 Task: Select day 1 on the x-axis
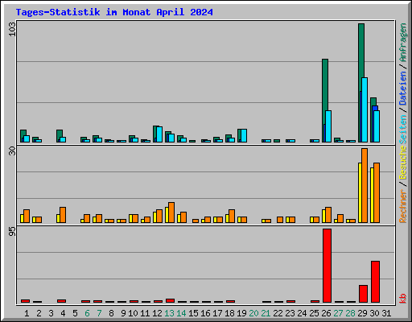[27, 313]
